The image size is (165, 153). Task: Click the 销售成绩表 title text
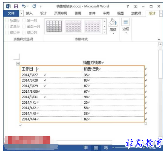tap(92, 63)
